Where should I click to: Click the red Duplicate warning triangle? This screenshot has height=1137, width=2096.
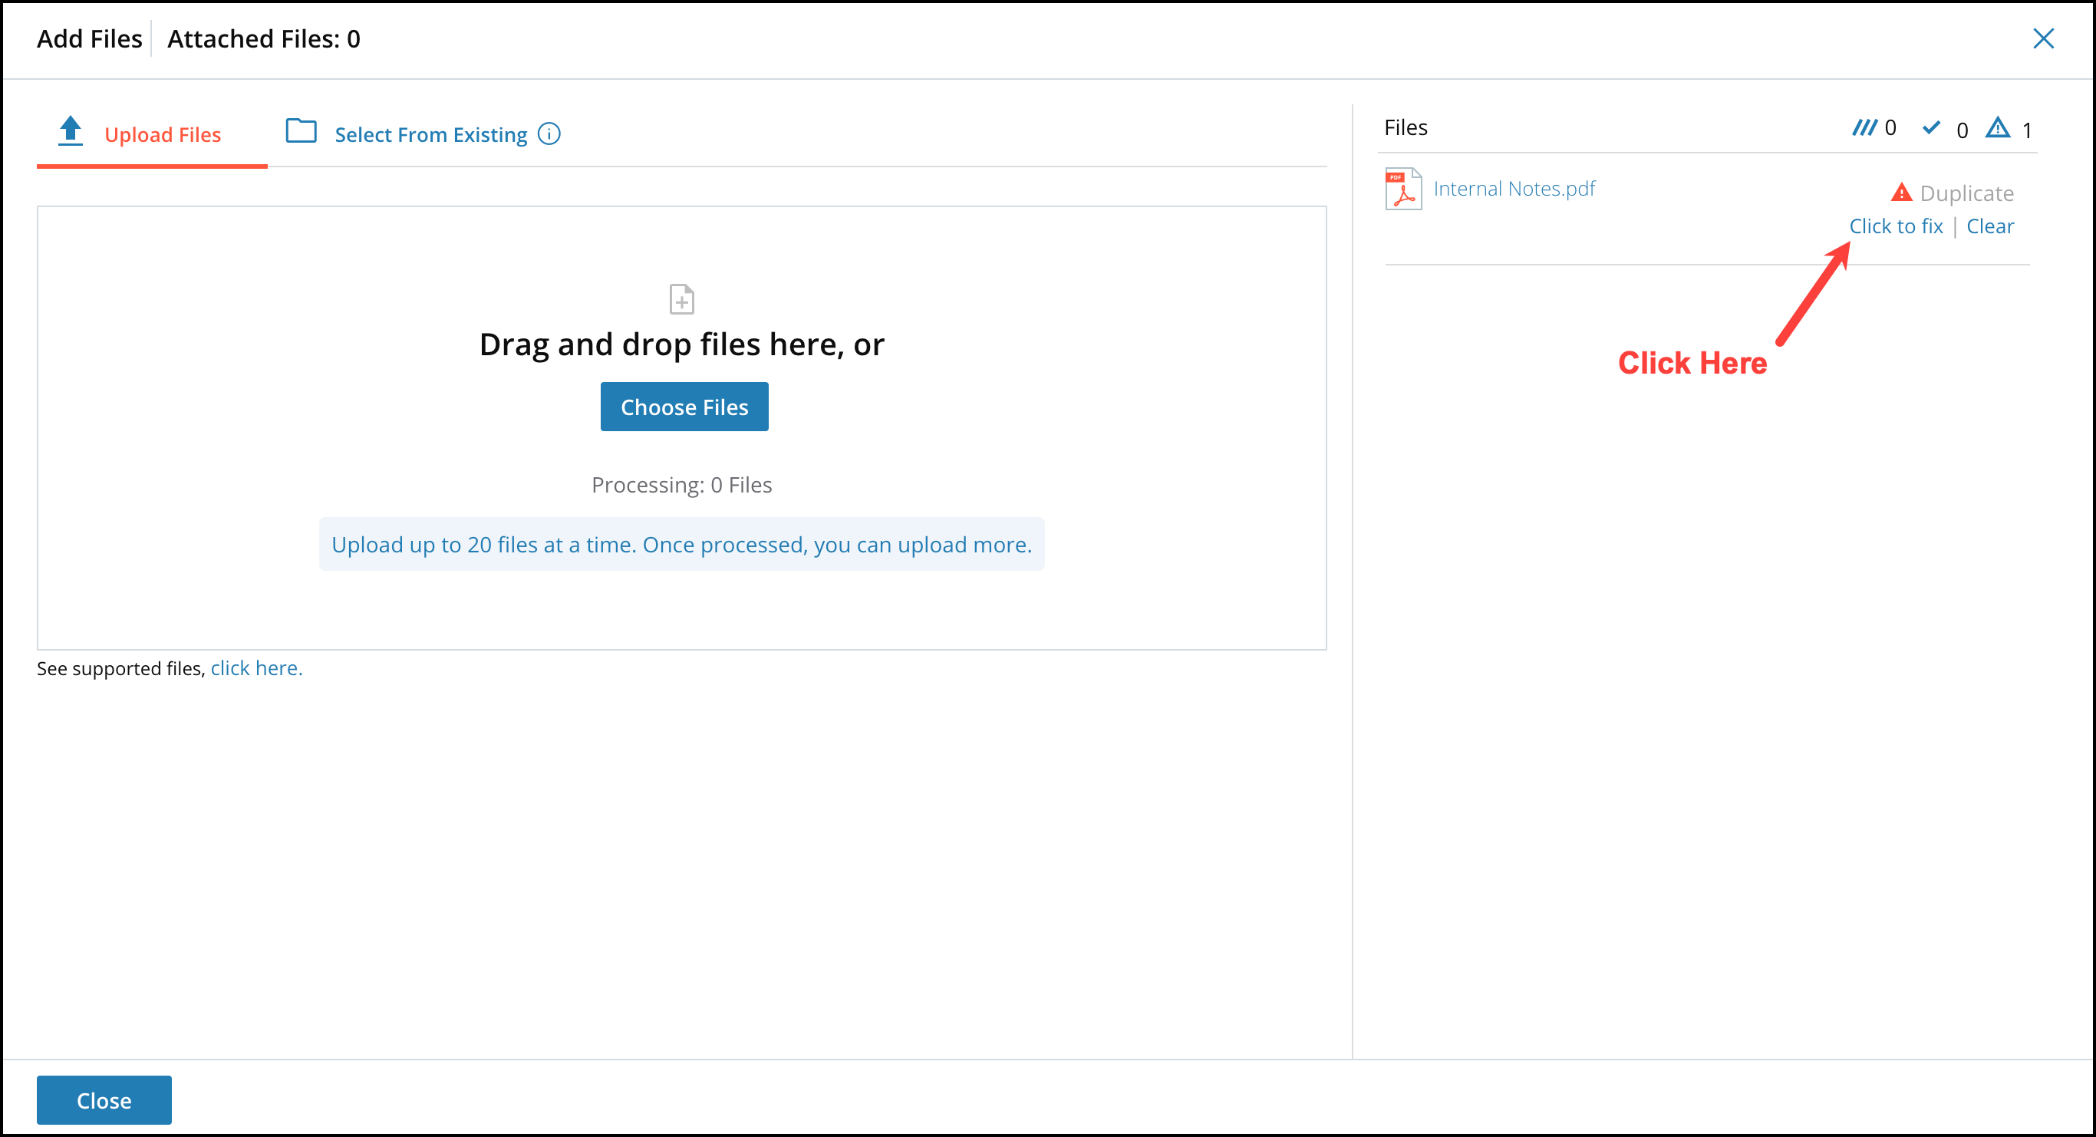click(1902, 191)
